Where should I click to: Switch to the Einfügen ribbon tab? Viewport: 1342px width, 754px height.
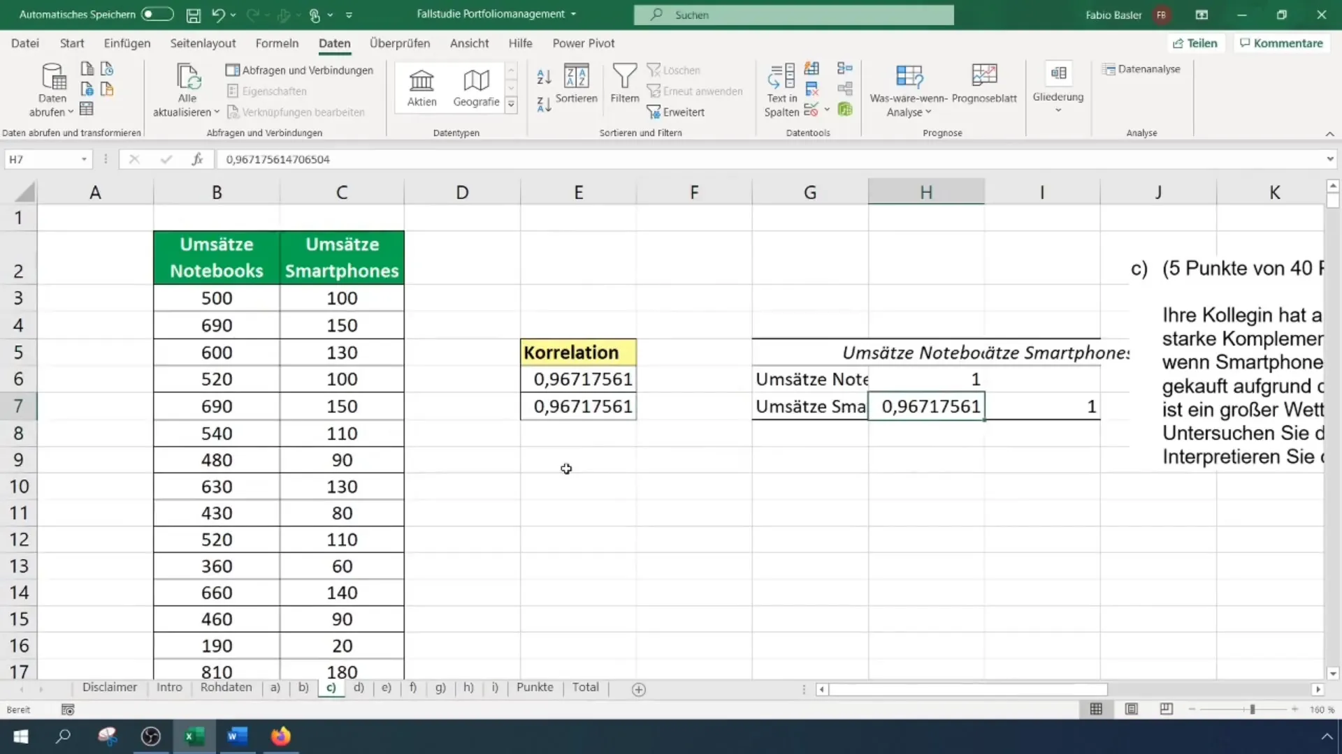127,43
